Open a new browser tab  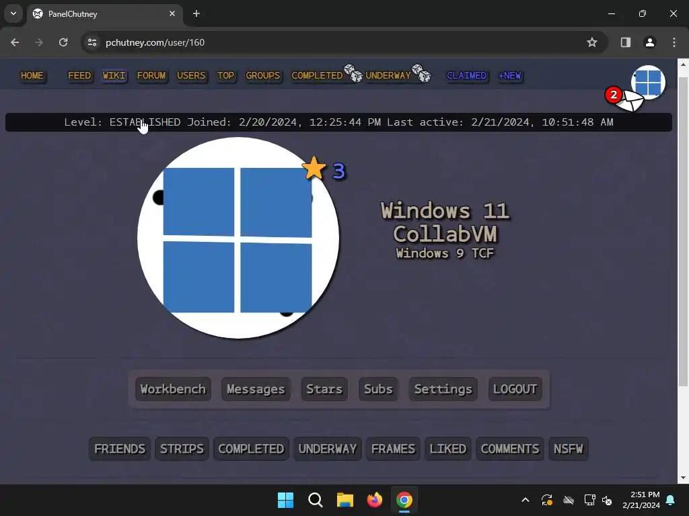pyautogui.click(x=196, y=13)
